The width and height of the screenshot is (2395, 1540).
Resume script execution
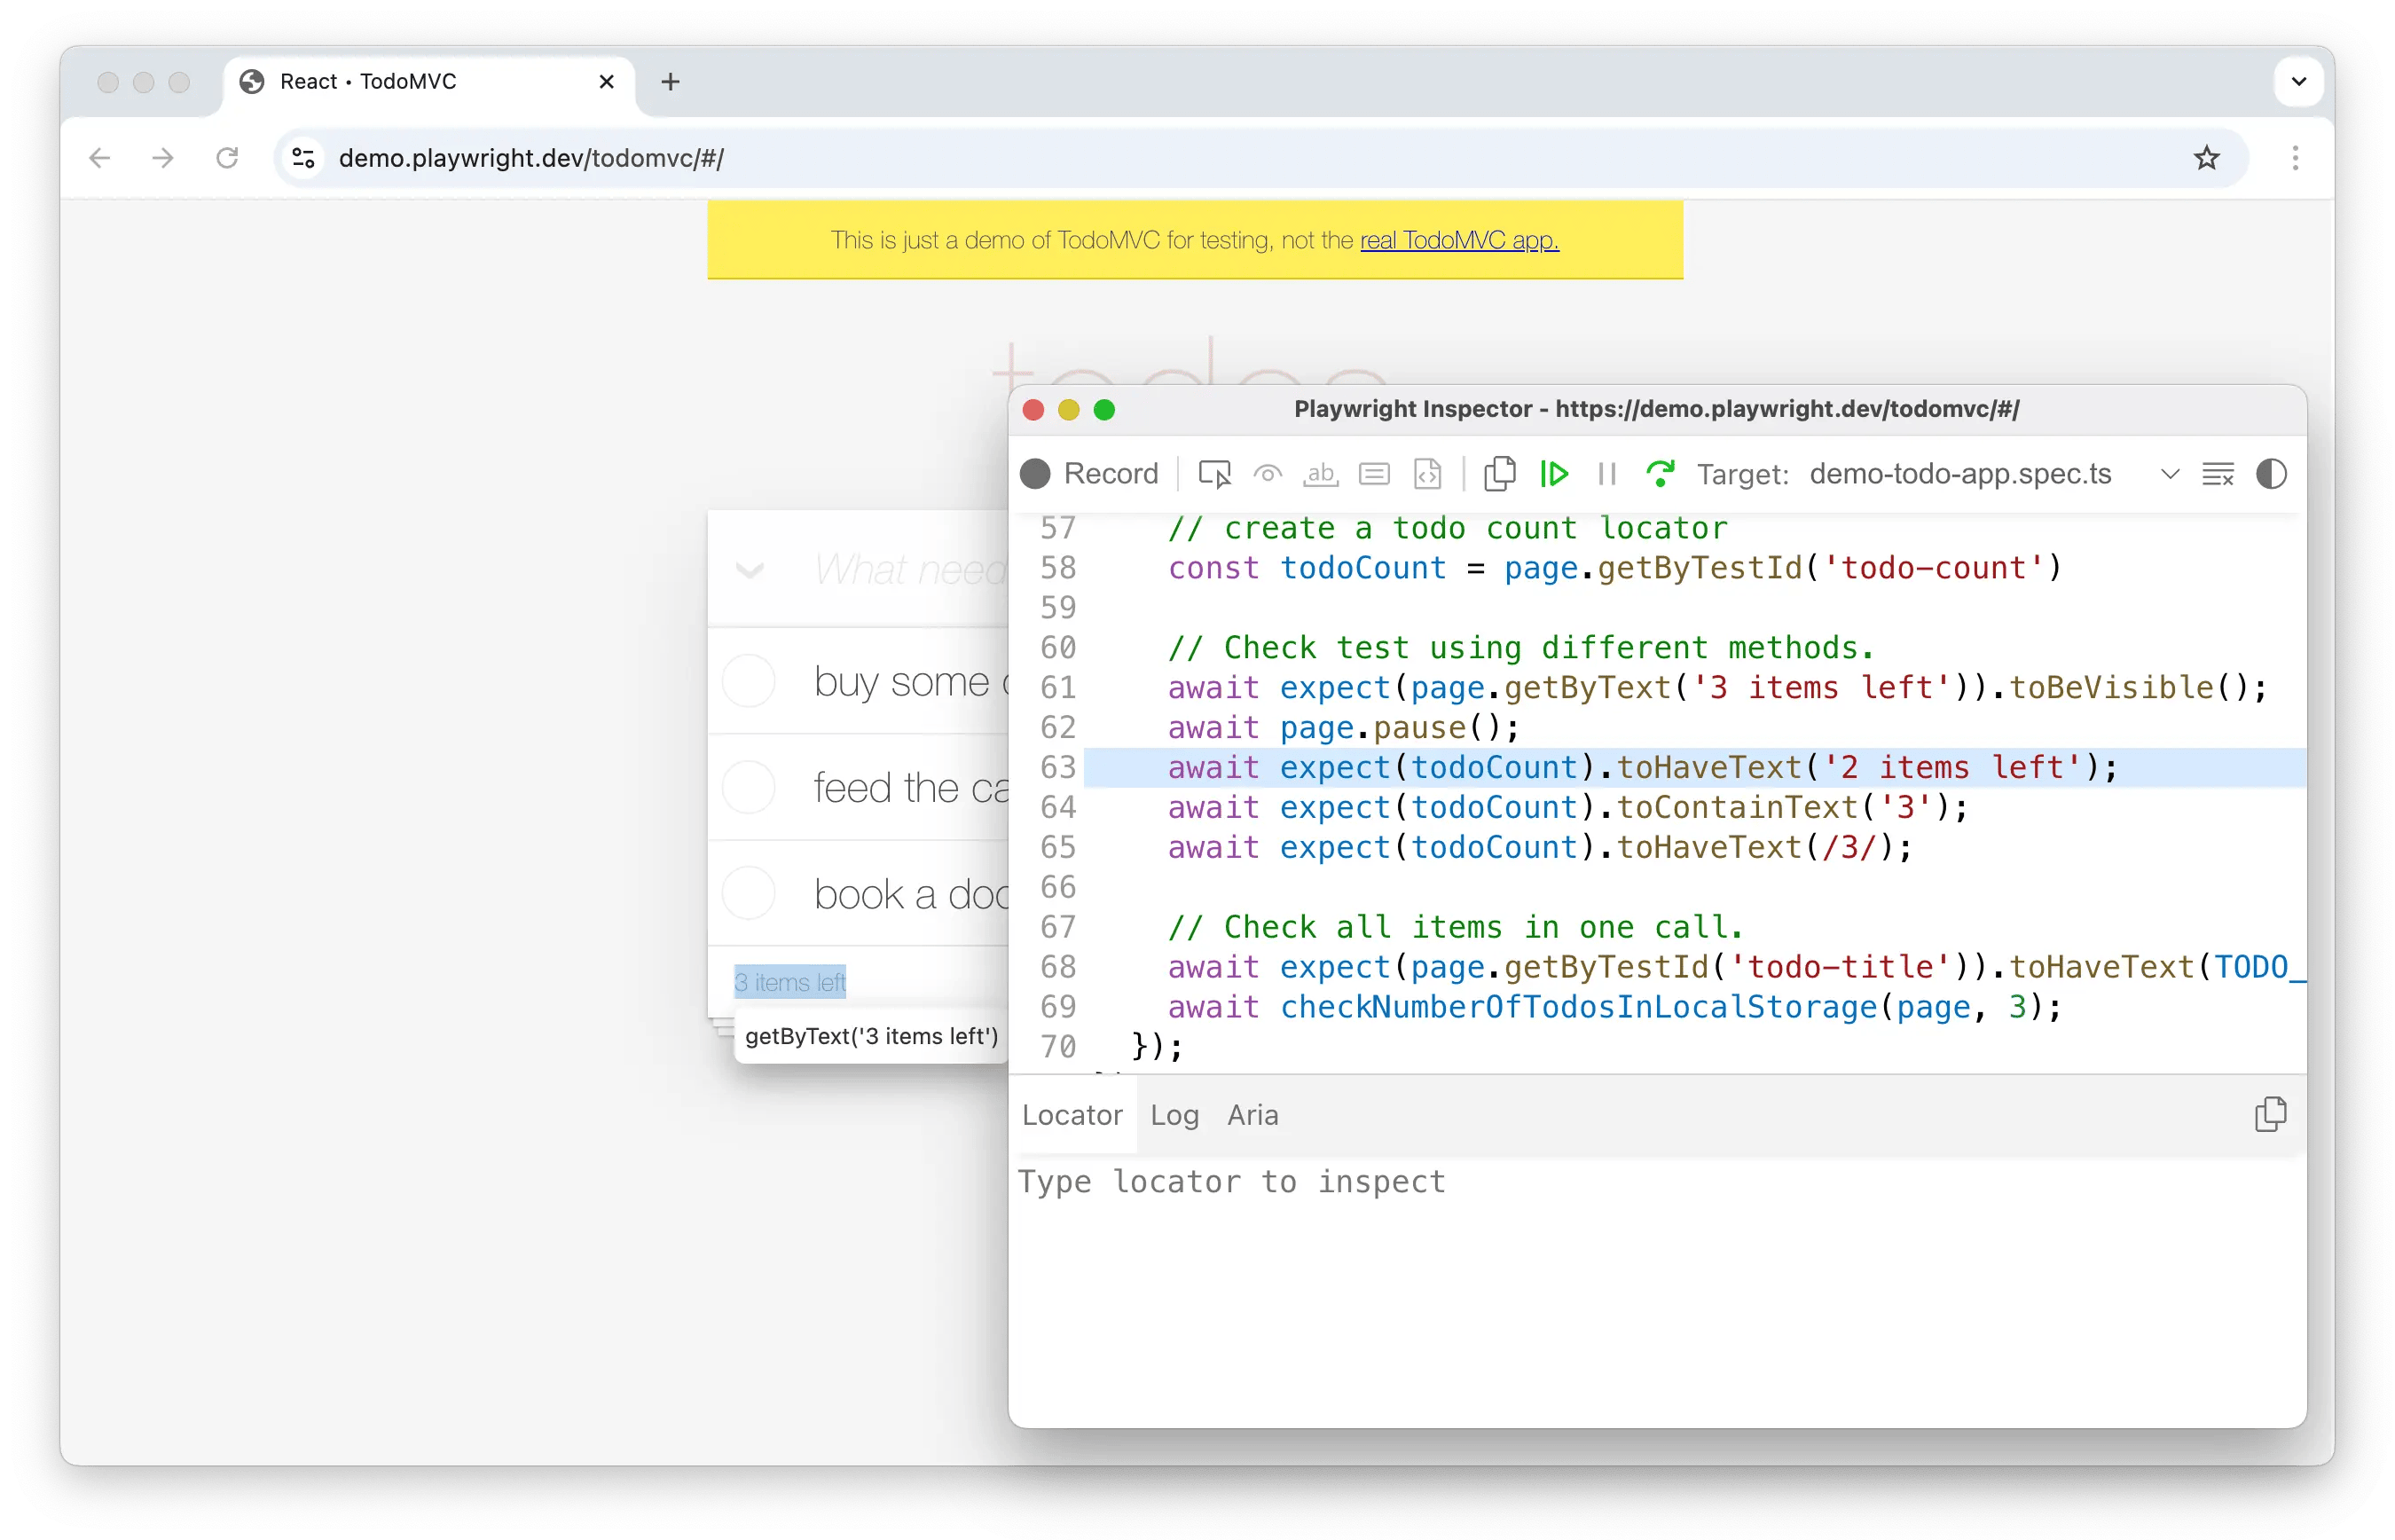(x=1555, y=473)
